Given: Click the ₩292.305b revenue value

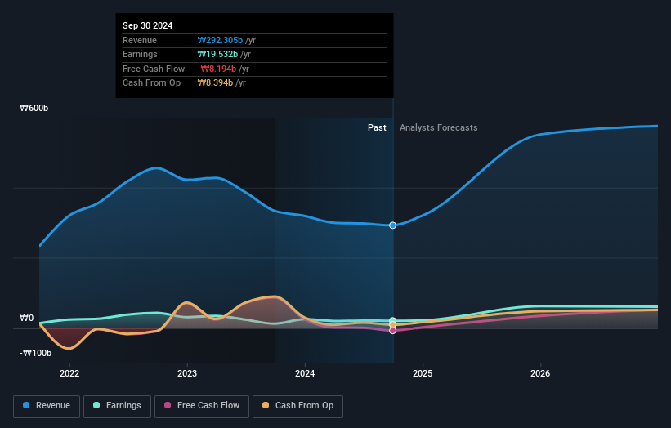Looking at the screenshot, I should tap(220, 40).
